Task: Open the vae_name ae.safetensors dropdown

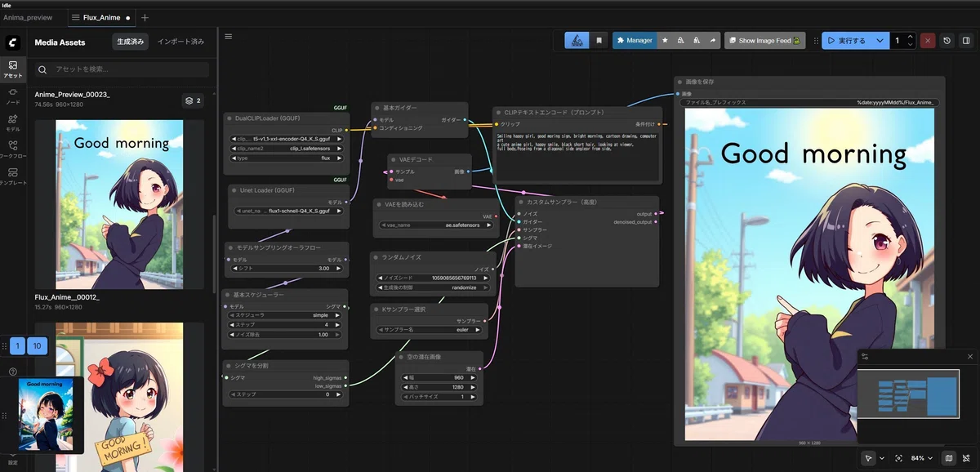Action: tap(436, 225)
